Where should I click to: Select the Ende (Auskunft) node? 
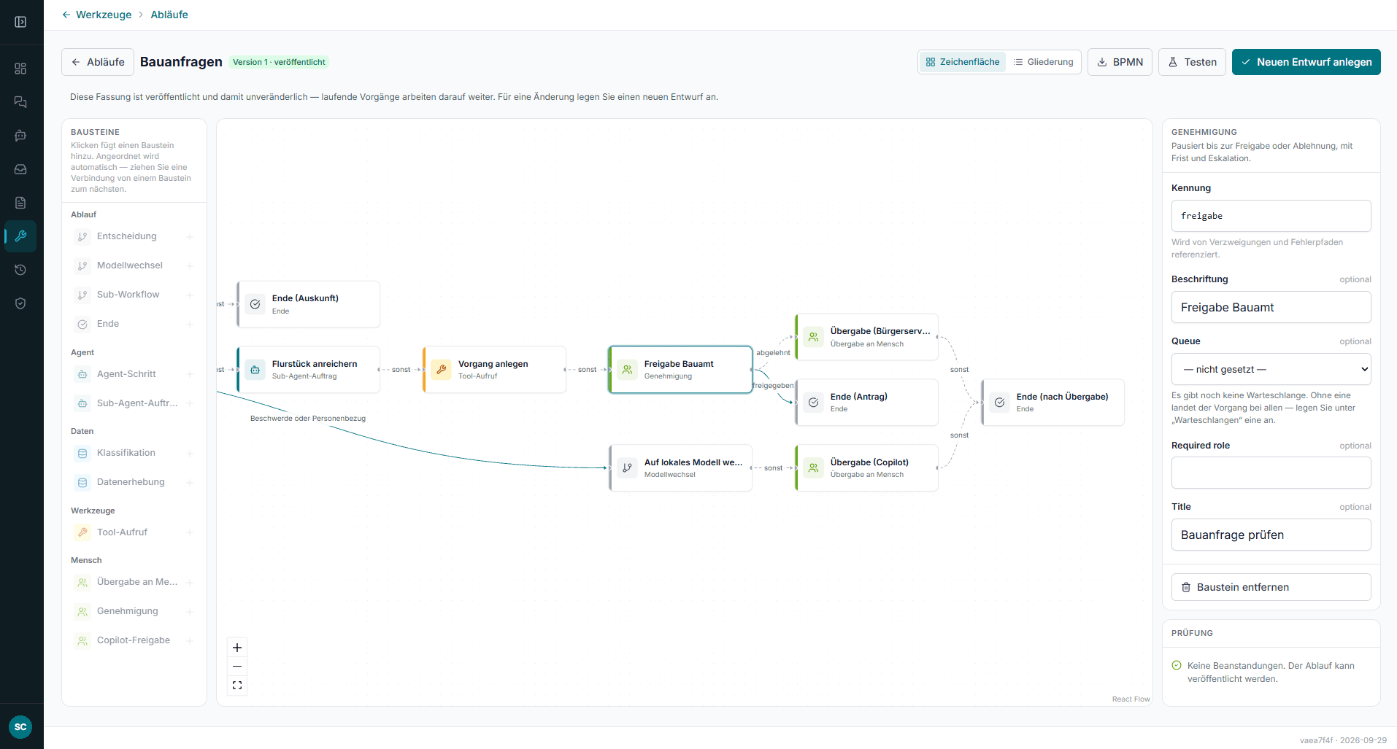(308, 304)
